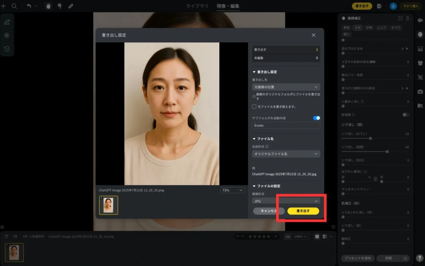Open the face retouch panel icon

[420, 34]
